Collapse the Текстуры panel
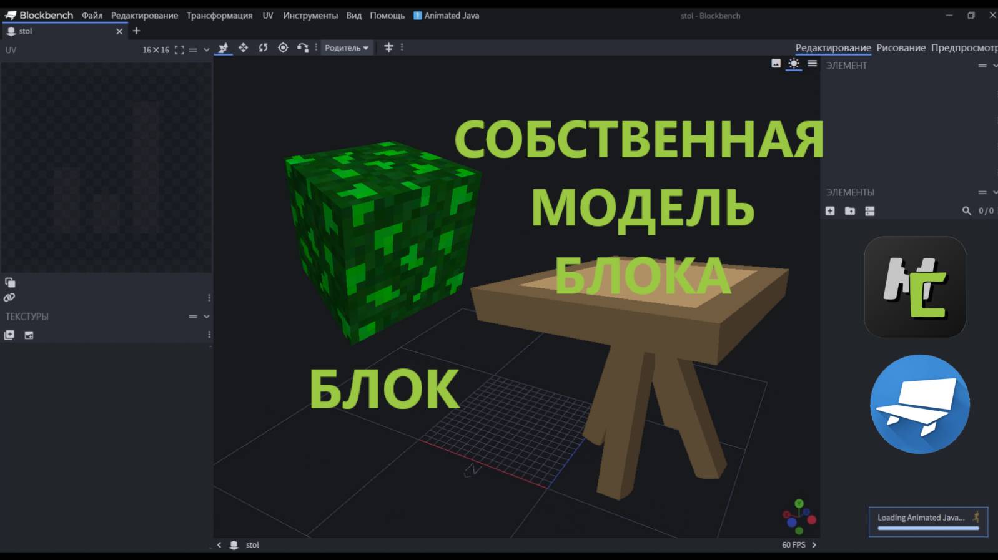 207,317
